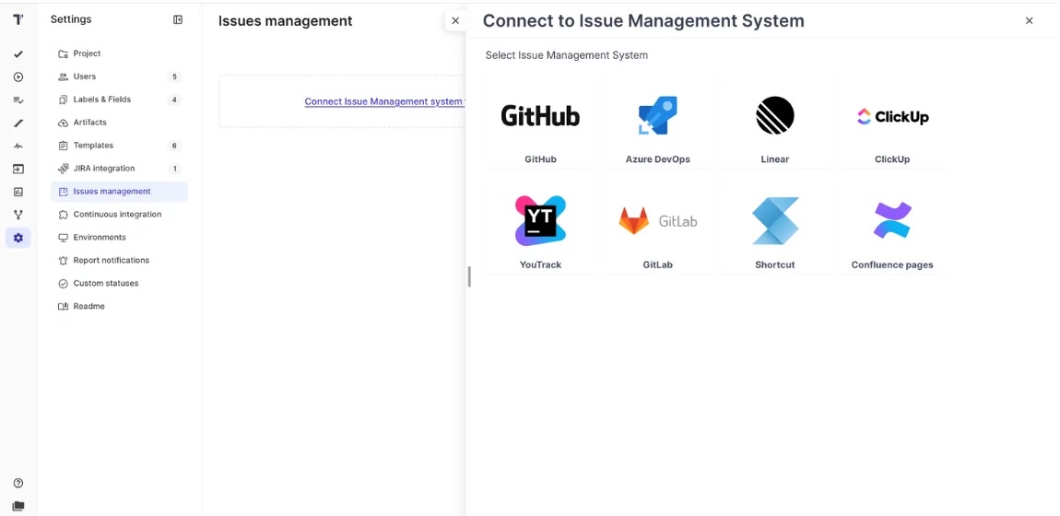Click the Shortcut label text

[x=774, y=264]
